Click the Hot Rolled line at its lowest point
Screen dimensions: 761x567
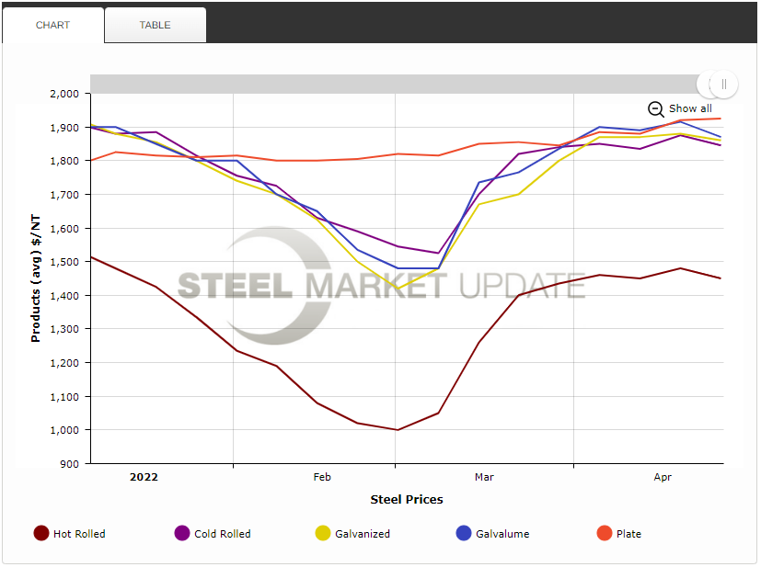point(397,428)
